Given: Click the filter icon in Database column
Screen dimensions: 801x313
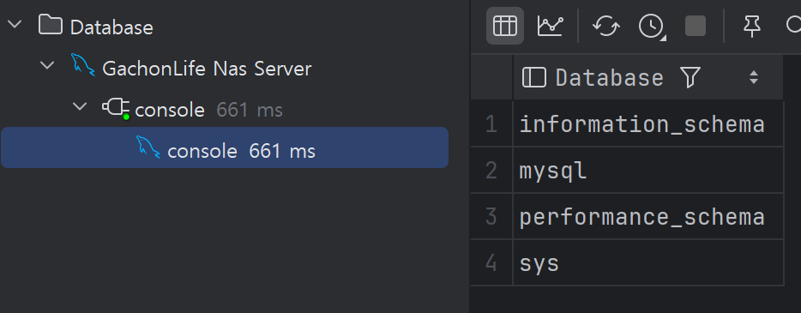Looking at the screenshot, I should pyautogui.click(x=690, y=78).
